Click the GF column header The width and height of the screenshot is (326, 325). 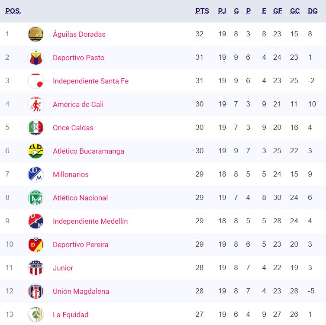tap(278, 11)
